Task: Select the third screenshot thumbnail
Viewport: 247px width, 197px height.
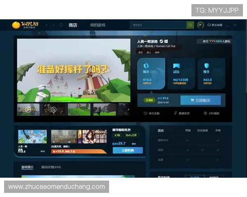Action: click(79, 110)
